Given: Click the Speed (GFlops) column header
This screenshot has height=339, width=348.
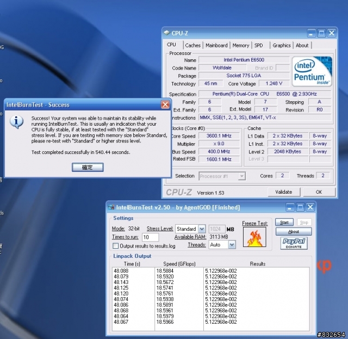Looking at the screenshot, I should [x=179, y=264].
